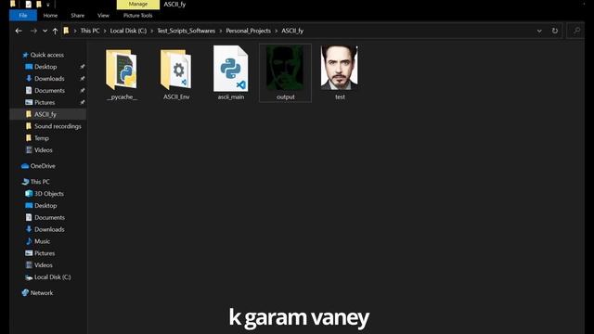Click the pin icon beside Desktop

tap(83, 67)
